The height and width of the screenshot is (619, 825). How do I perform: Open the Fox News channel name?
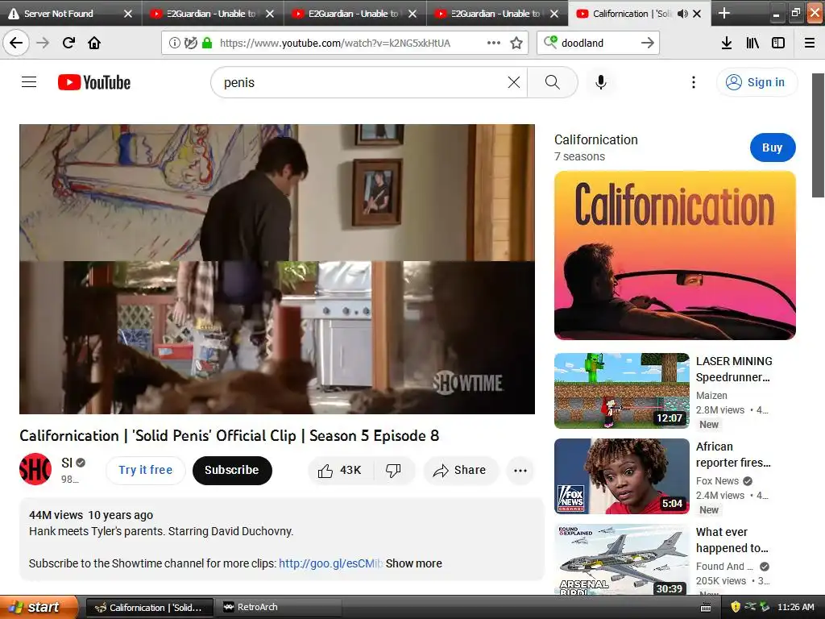(x=718, y=480)
